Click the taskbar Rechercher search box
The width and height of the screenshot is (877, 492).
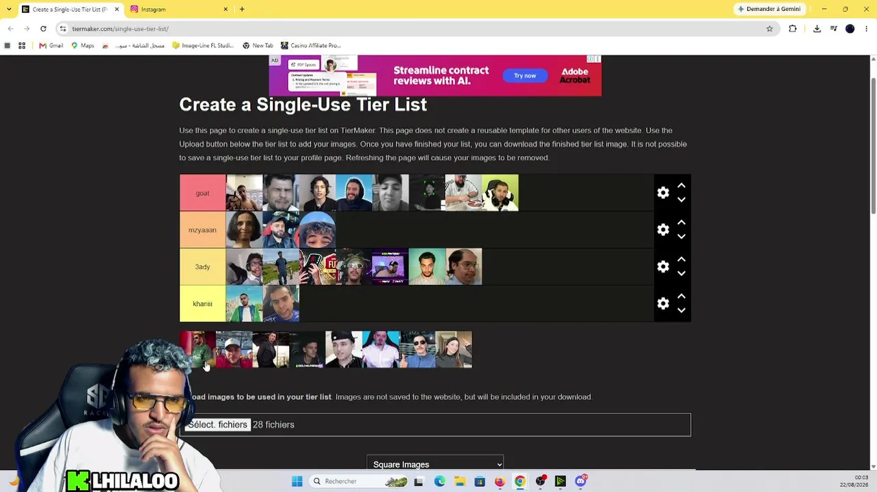357,481
